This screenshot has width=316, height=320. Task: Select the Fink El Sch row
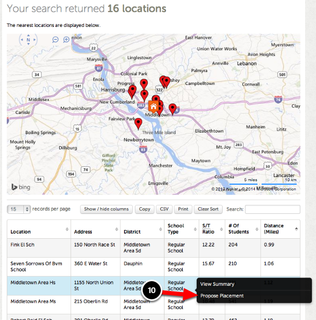pos(154,248)
